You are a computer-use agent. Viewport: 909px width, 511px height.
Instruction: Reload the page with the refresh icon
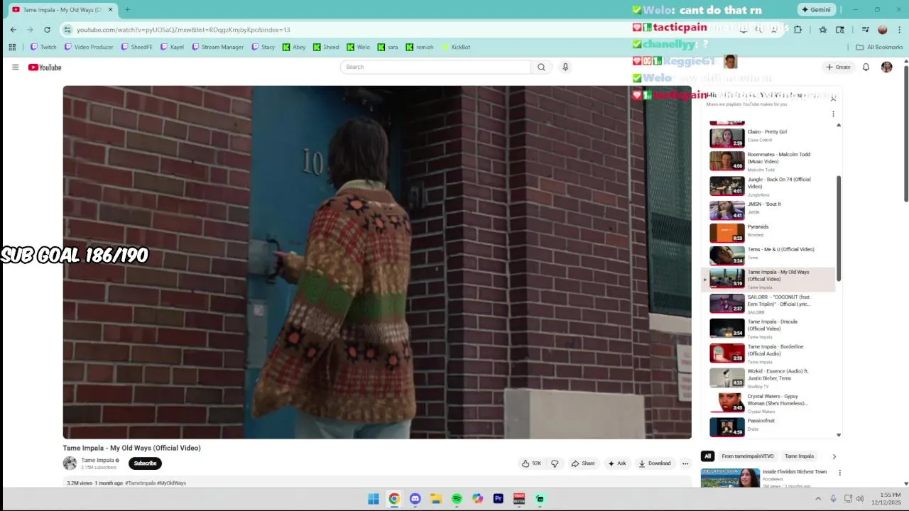[47, 30]
